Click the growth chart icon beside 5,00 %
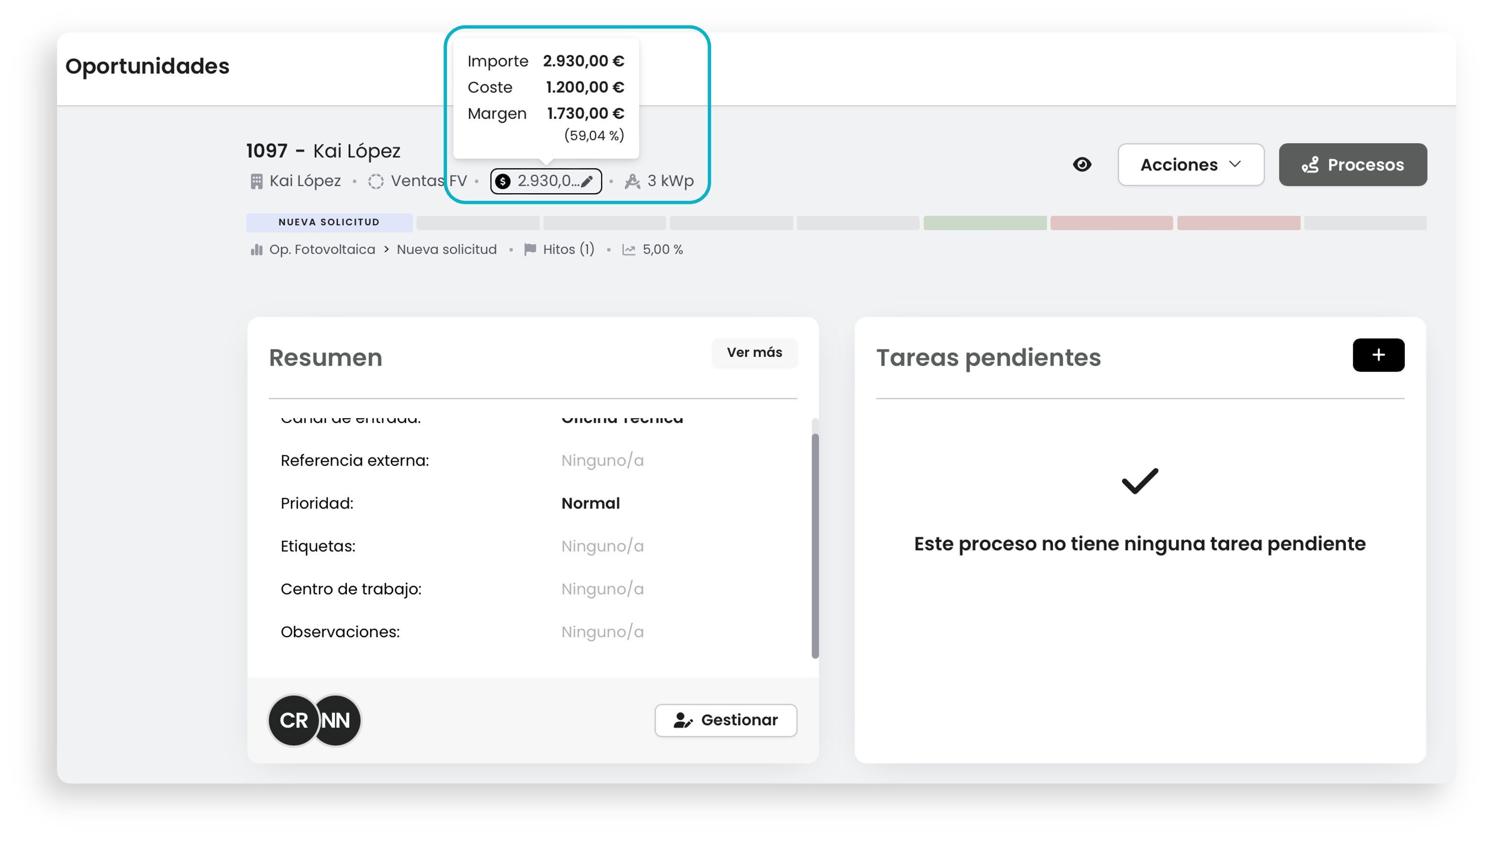The height and width of the screenshot is (842, 1489). (x=629, y=249)
